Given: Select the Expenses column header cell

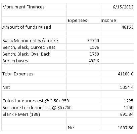Looking at the screenshot, I should point(83,20).
